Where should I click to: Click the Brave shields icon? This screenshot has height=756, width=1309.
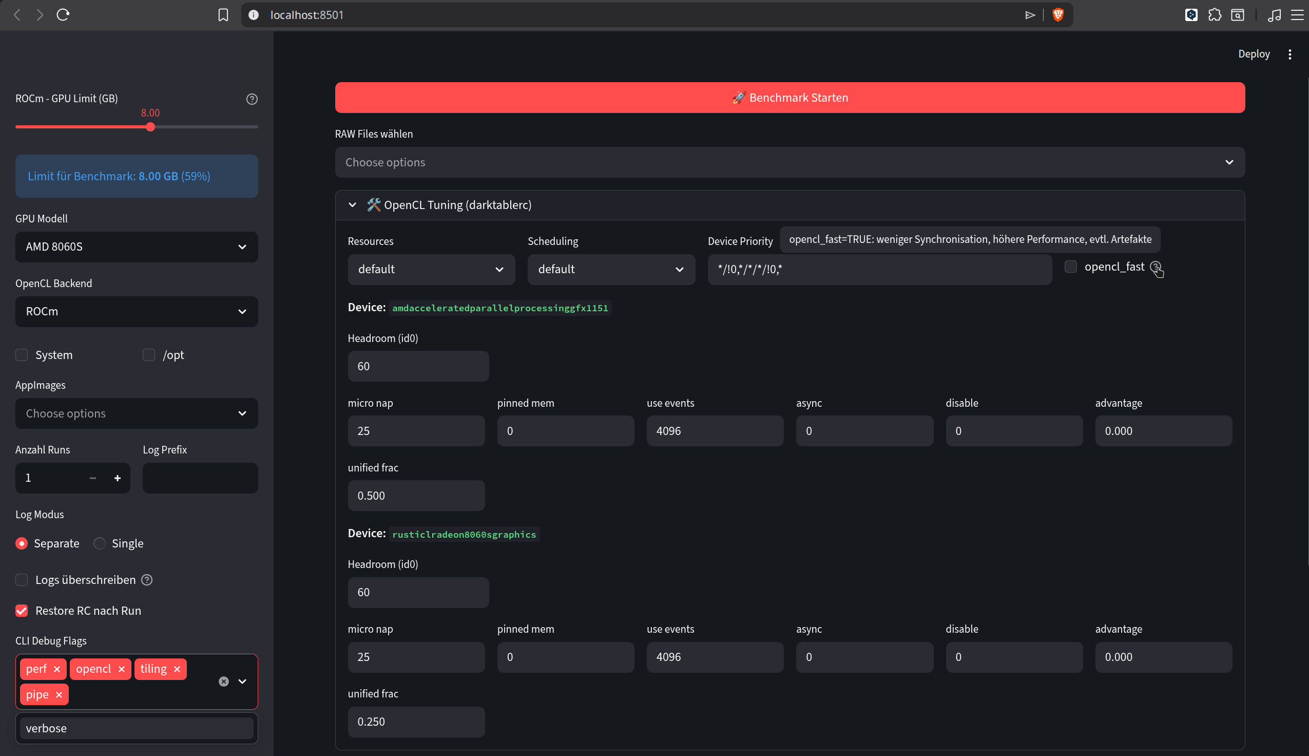[1058, 15]
